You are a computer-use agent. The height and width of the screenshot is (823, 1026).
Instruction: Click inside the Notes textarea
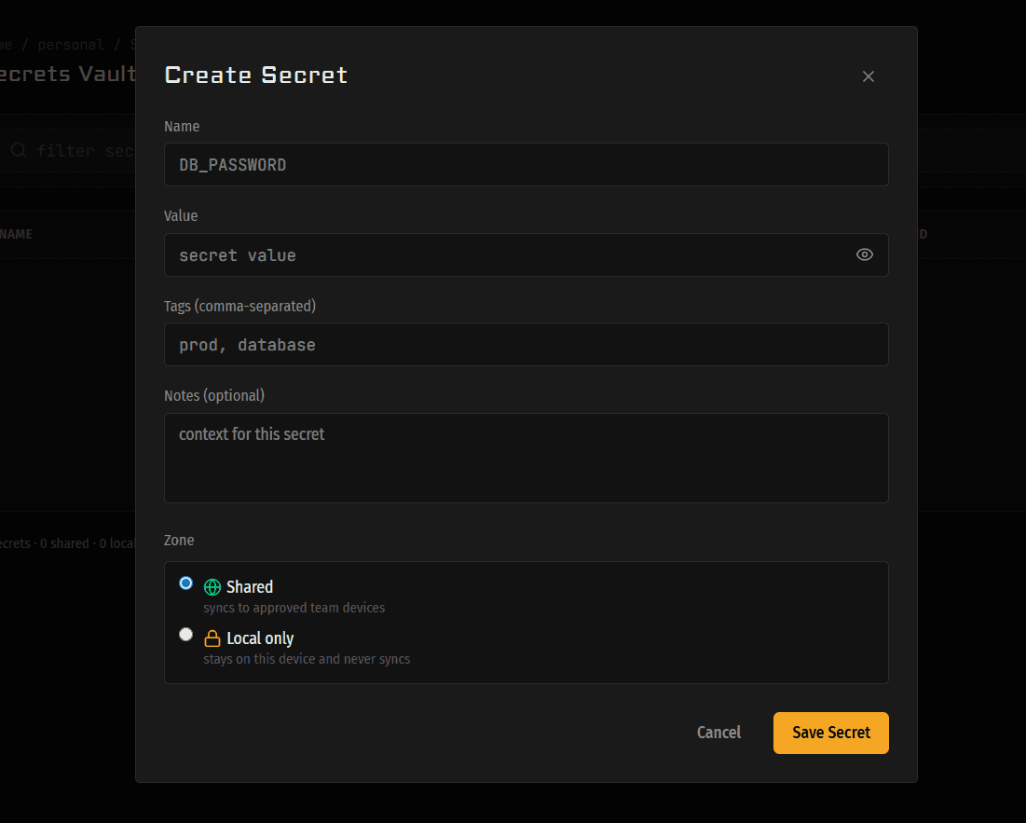(527, 457)
